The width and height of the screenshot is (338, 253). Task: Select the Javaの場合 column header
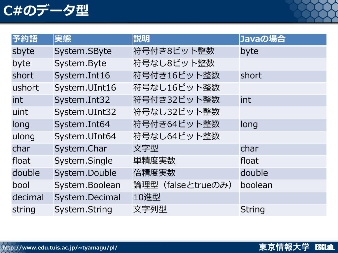point(283,40)
